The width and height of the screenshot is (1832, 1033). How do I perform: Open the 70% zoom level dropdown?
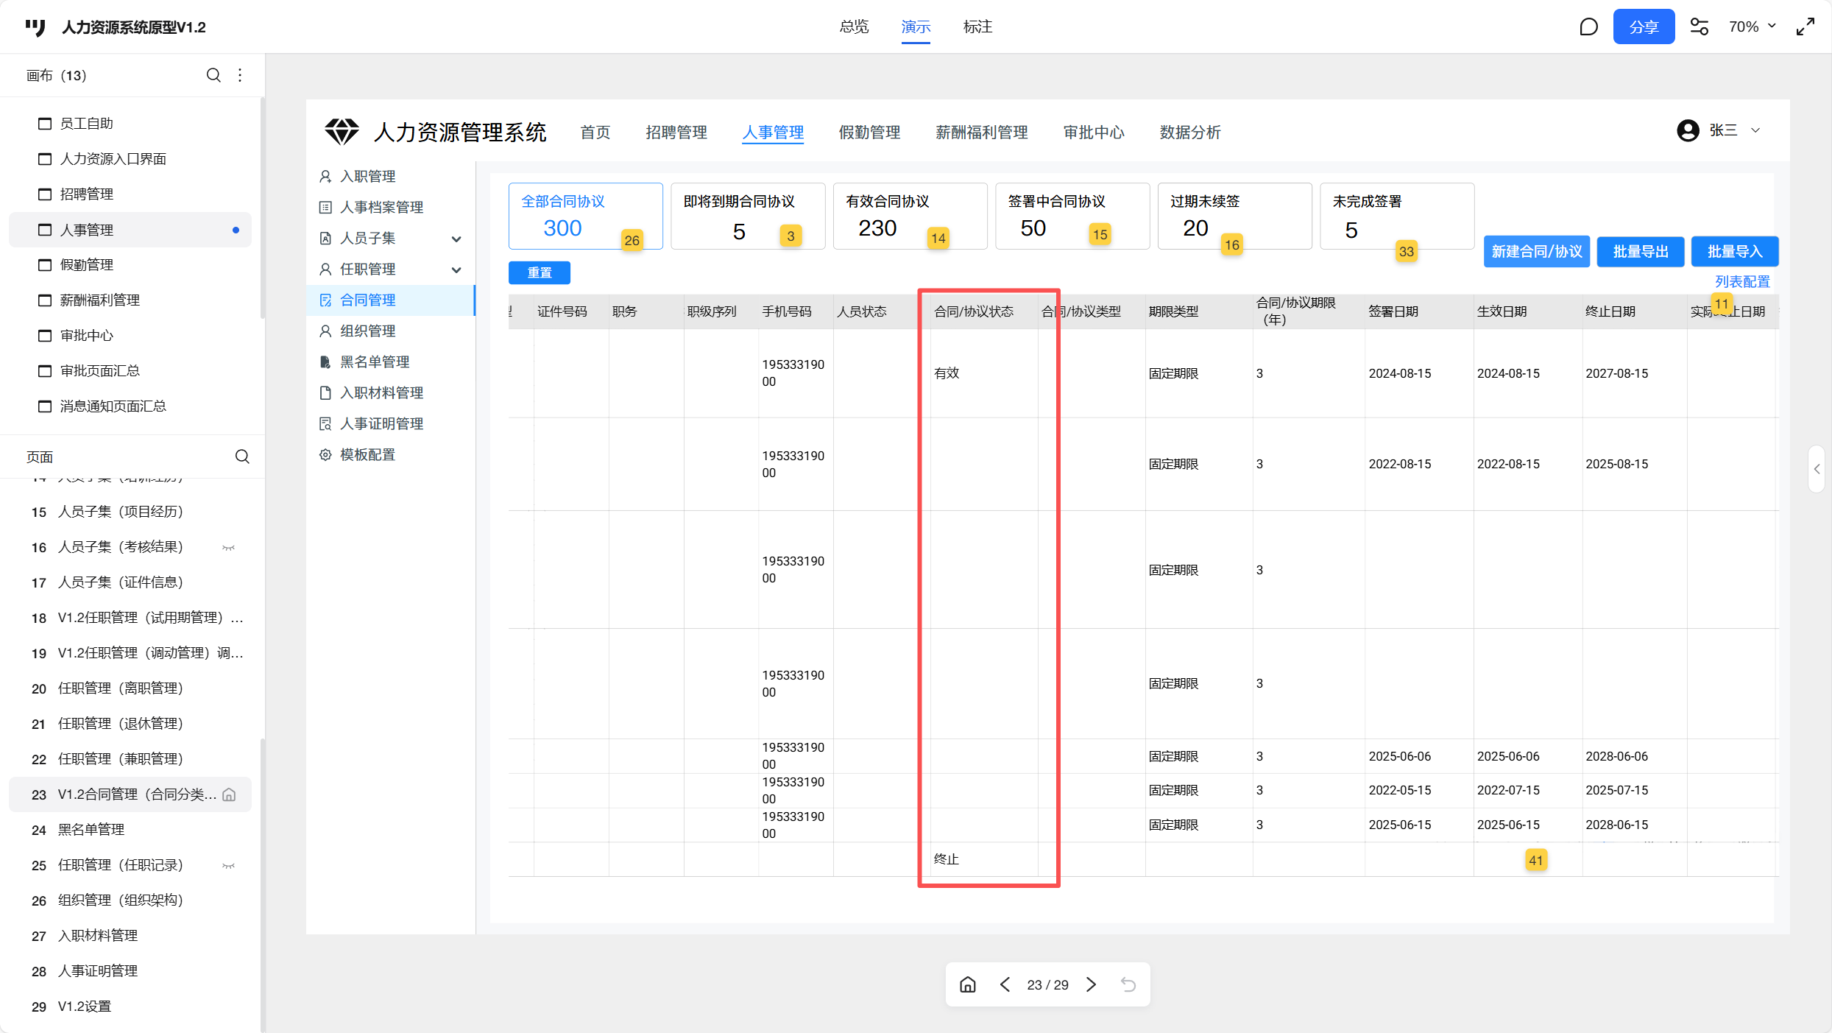click(x=1752, y=27)
